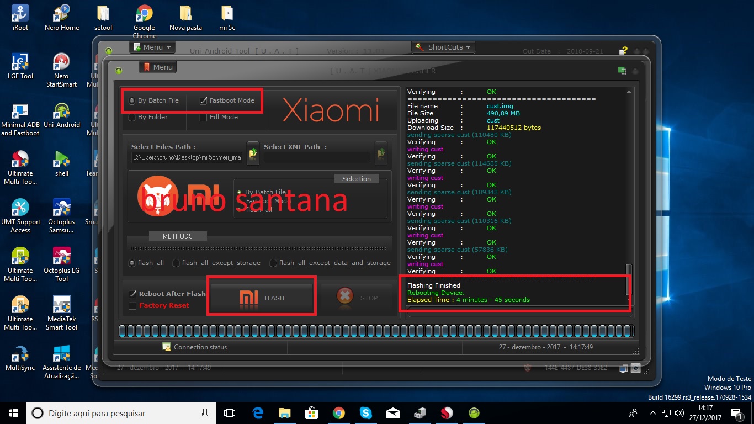This screenshot has height=424, width=754.
Task: Click the 'Flashing Finished' log line
Action: (434, 285)
